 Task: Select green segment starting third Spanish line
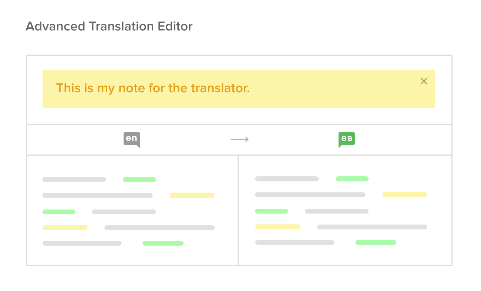click(x=272, y=211)
